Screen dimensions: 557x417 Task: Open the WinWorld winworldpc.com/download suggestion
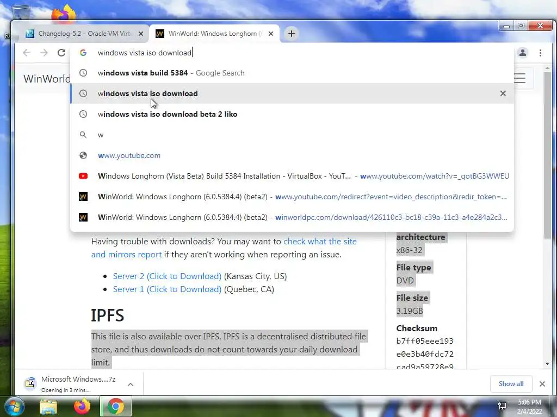tap(292, 217)
